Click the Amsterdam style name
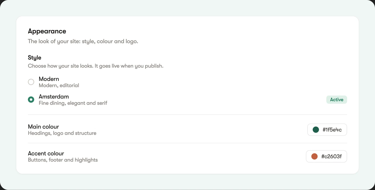This screenshot has width=375, height=190. (54, 97)
